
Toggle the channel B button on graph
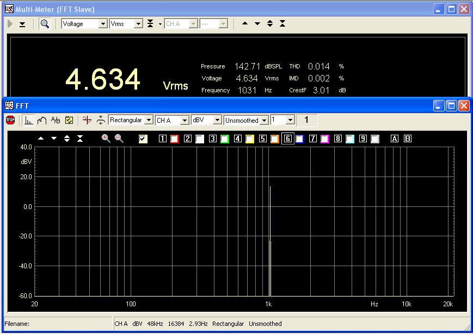click(x=407, y=138)
